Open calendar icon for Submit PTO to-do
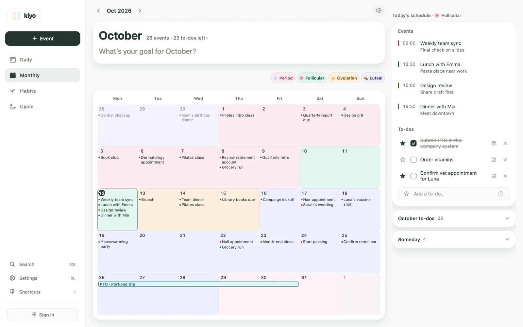523x327 pixels. pos(494,143)
